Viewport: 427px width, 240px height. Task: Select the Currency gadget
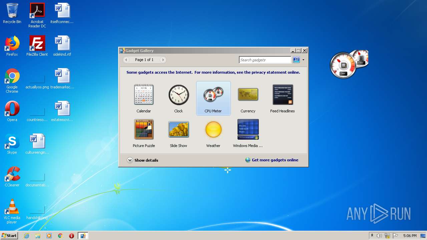pos(248,98)
